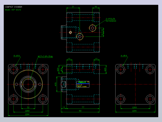Screen dimensions: 162x122
Task: Click the □94 dimension under left view
Action: pos(27,114)
